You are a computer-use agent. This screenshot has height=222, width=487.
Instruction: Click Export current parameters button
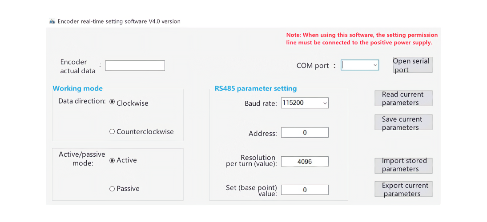click(403, 189)
